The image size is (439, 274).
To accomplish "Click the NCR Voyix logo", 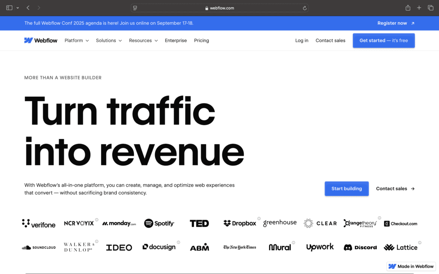I will (x=79, y=223).
